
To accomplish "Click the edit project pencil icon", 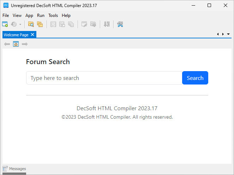I will coord(84,24).
